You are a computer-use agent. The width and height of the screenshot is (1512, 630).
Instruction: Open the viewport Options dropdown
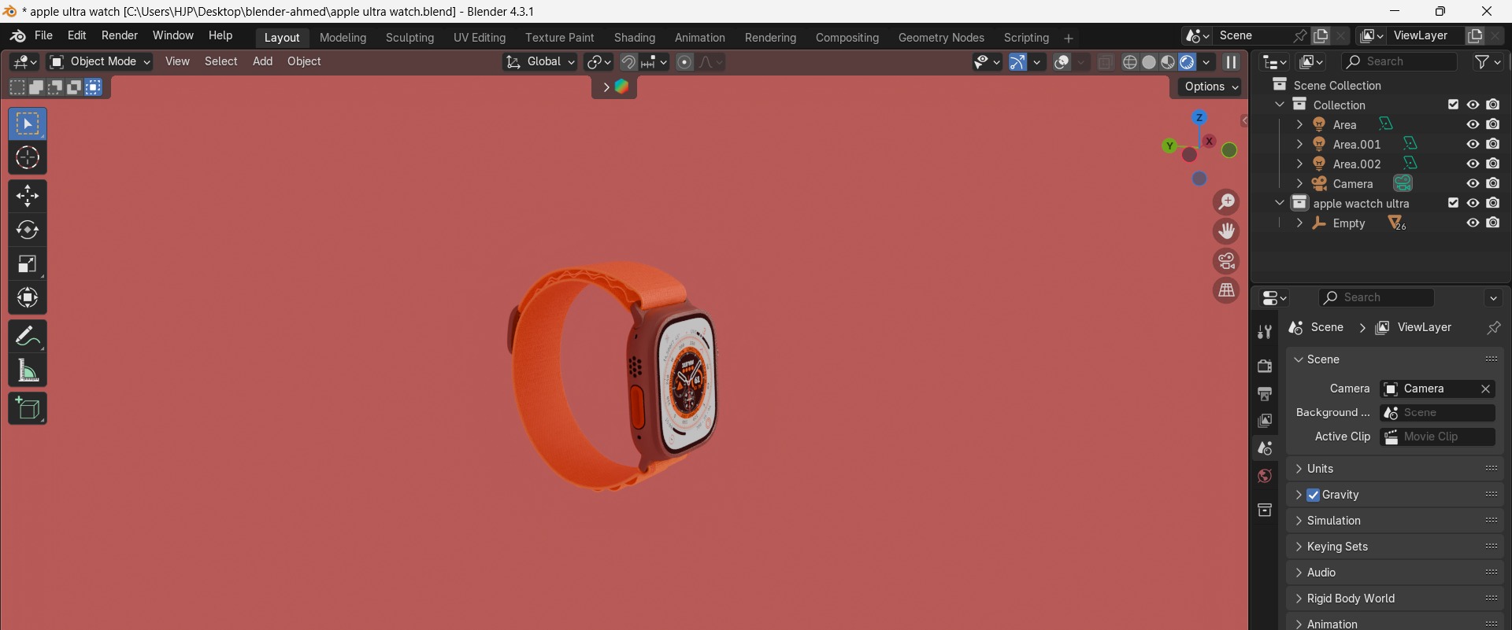coord(1210,87)
